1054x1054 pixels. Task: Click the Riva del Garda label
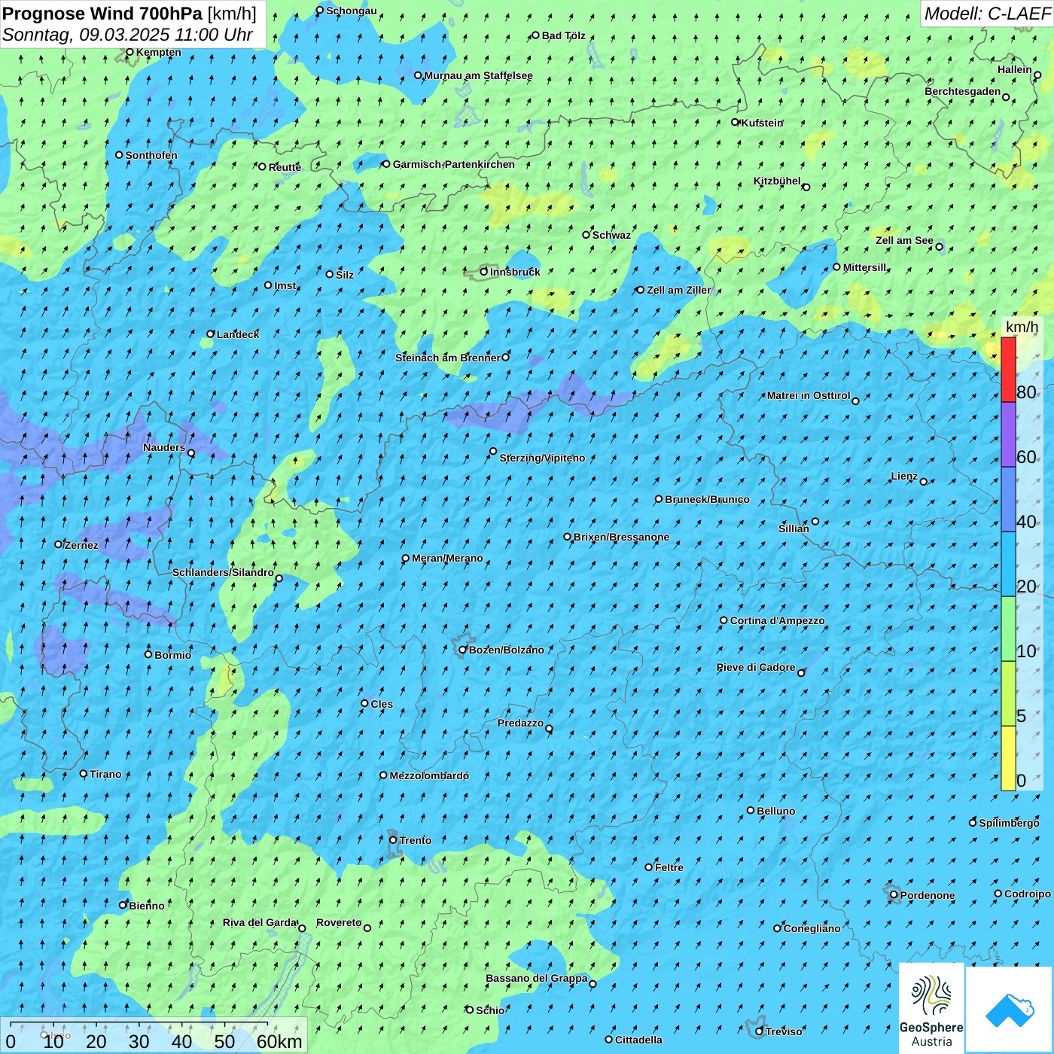pyautogui.click(x=260, y=922)
